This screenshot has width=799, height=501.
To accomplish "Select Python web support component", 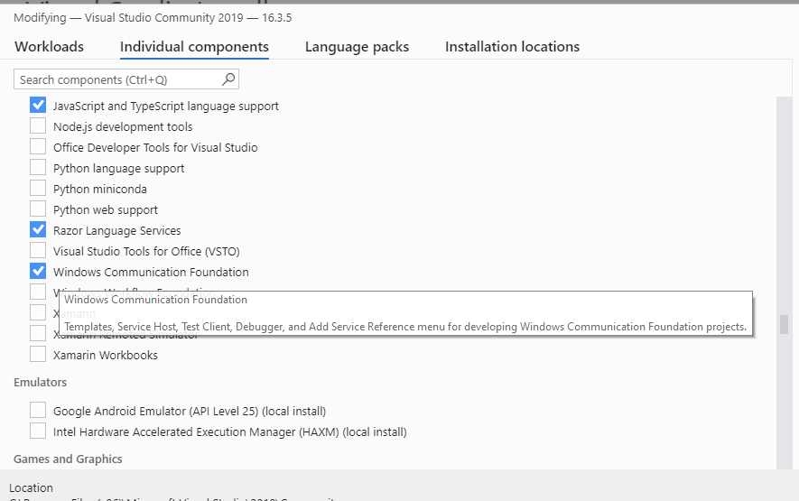I will tap(38, 209).
